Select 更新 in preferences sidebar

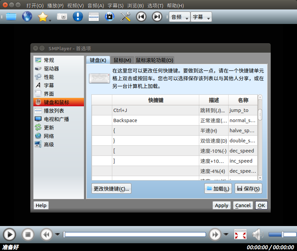coord(59,128)
